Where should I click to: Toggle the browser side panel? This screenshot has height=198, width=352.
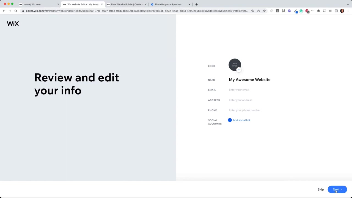point(336,11)
